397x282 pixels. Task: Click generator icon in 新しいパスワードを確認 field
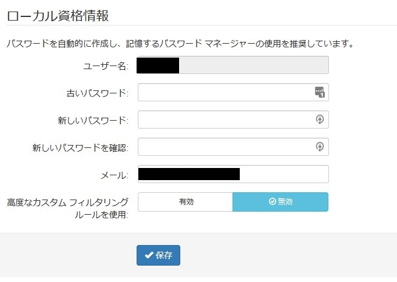point(320,147)
